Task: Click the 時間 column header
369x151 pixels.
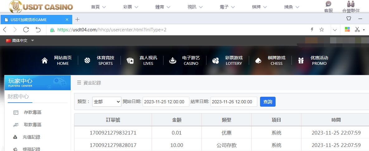Action: (336, 120)
